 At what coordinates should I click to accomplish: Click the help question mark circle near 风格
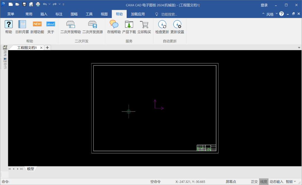[281, 14]
